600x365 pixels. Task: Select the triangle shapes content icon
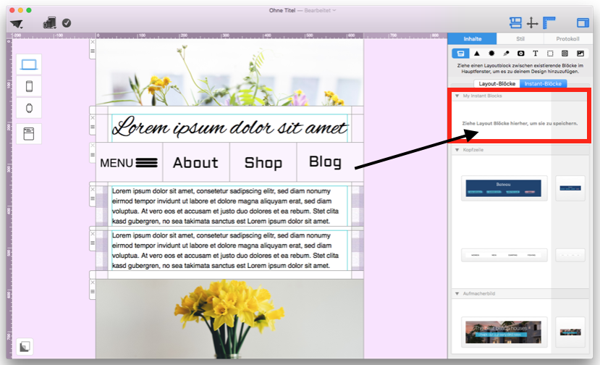[x=477, y=54]
